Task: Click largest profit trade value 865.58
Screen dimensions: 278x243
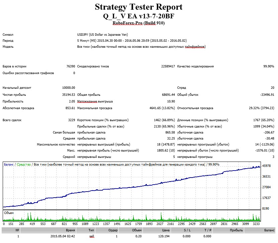Action: [170, 133]
